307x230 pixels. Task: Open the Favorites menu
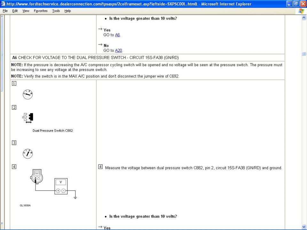click(x=41, y=11)
